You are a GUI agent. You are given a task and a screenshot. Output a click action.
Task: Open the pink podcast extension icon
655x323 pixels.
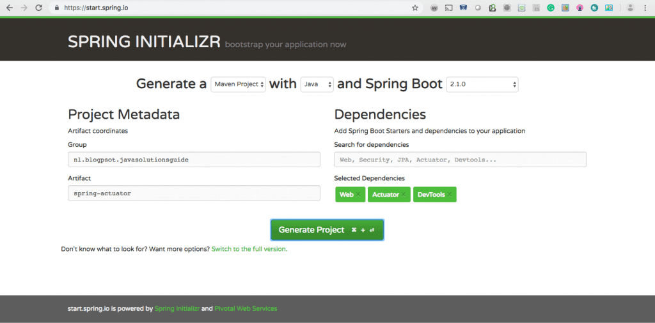pos(580,8)
